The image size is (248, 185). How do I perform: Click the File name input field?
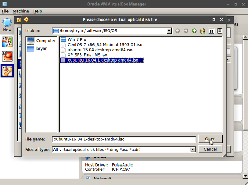click(x=124, y=139)
